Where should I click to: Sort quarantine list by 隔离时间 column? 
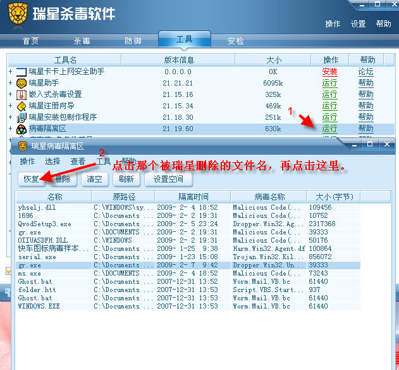(x=193, y=197)
